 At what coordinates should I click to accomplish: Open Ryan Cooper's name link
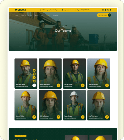(69, 116)
